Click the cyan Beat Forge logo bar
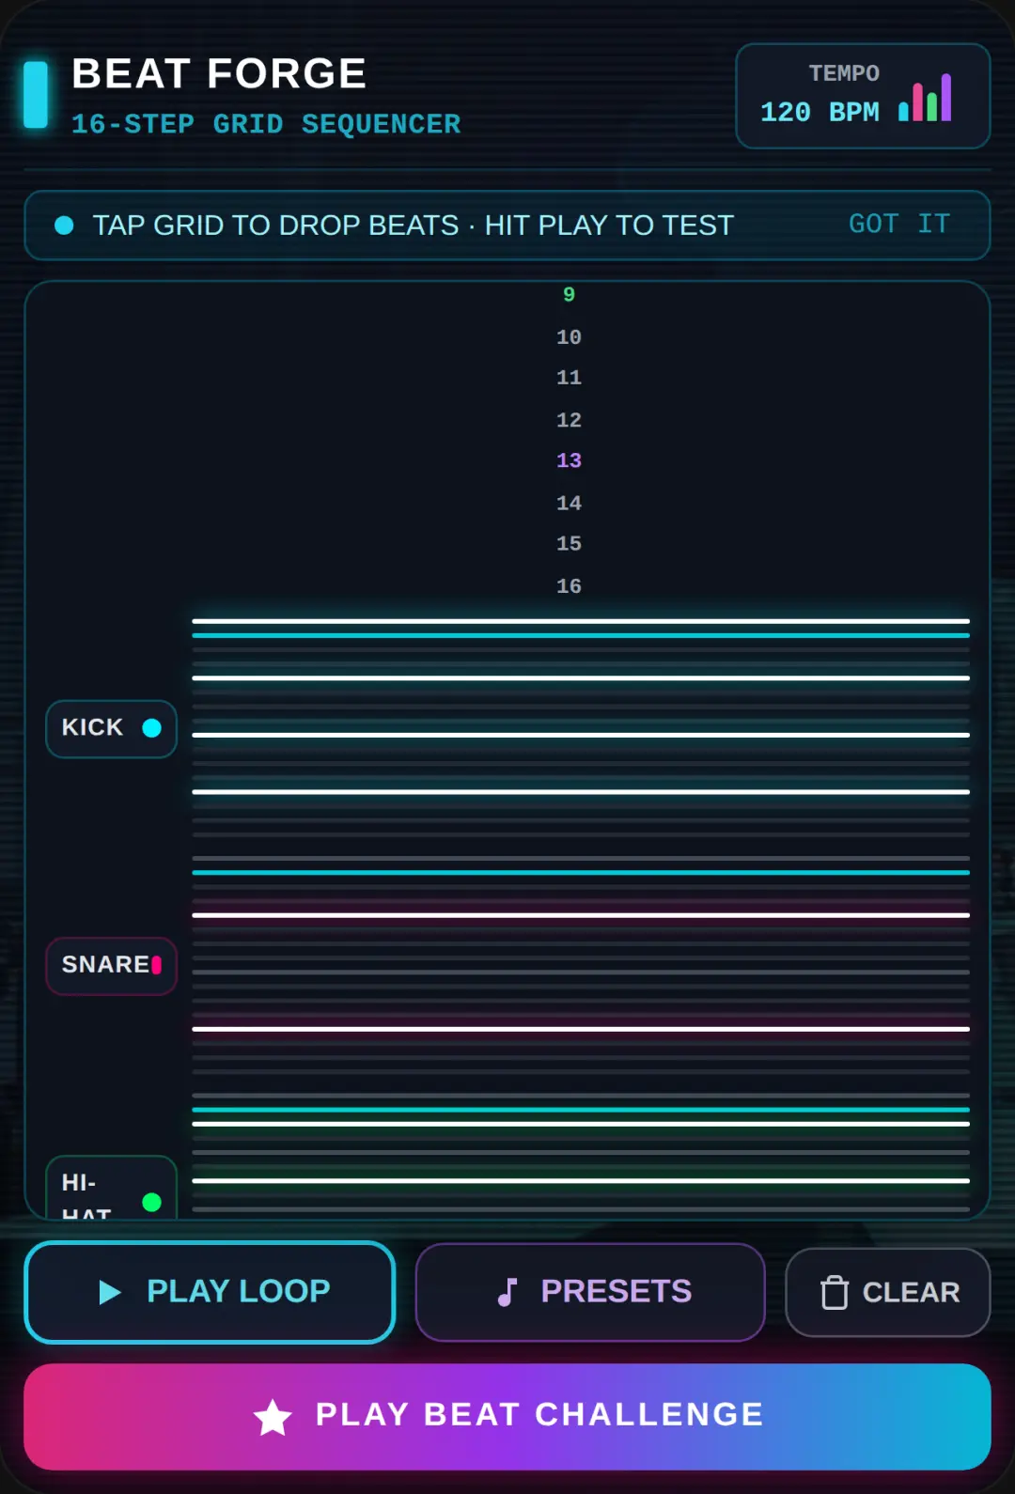The height and width of the screenshot is (1494, 1015). click(x=36, y=94)
